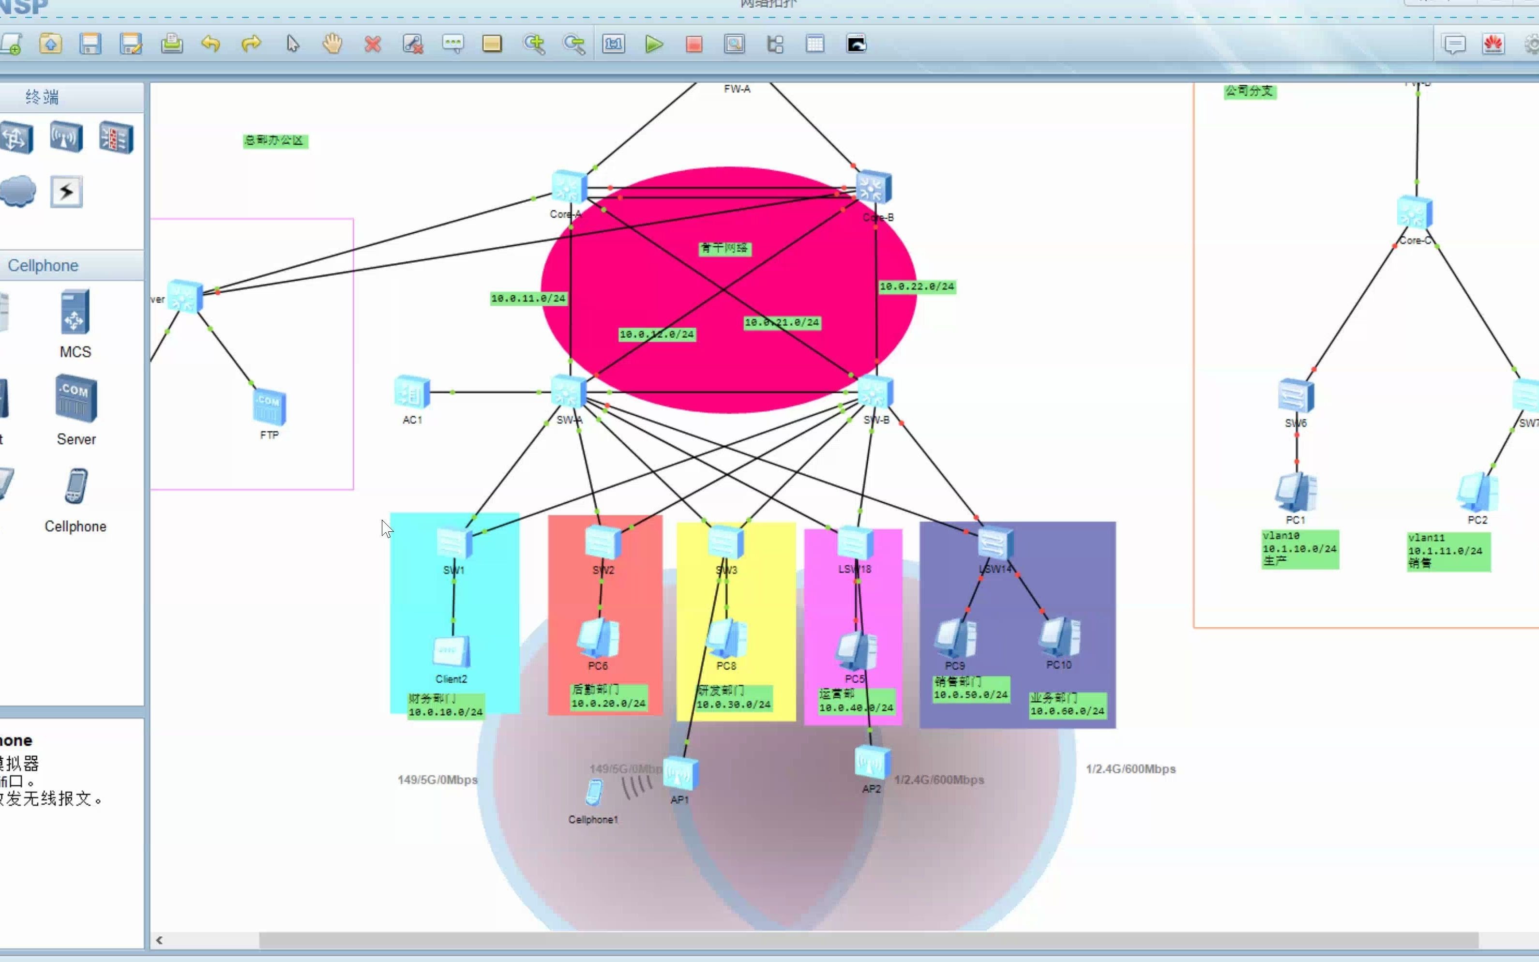Click the 公司分支 branch label
The width and height of the screenshot is (1539, 962).
coord(1250,91)
